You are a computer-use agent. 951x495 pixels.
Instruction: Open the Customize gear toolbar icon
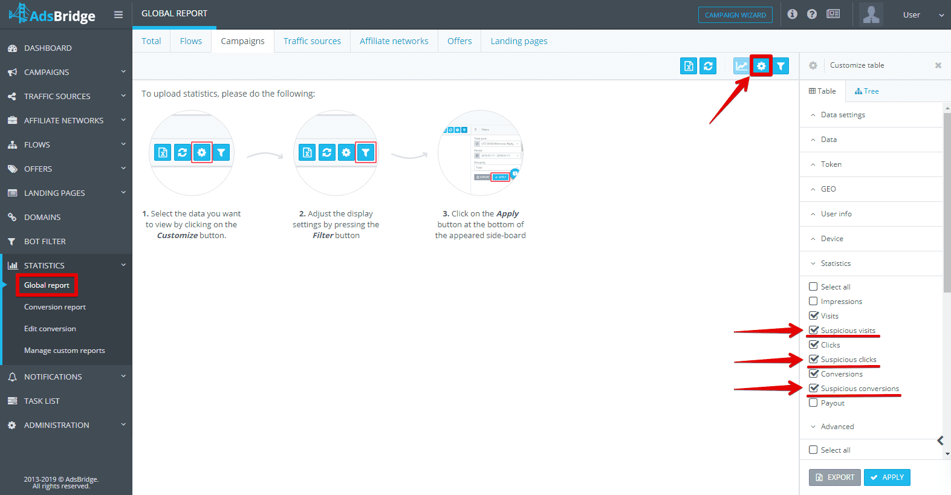pyautogui.click(x=761, y=66)
